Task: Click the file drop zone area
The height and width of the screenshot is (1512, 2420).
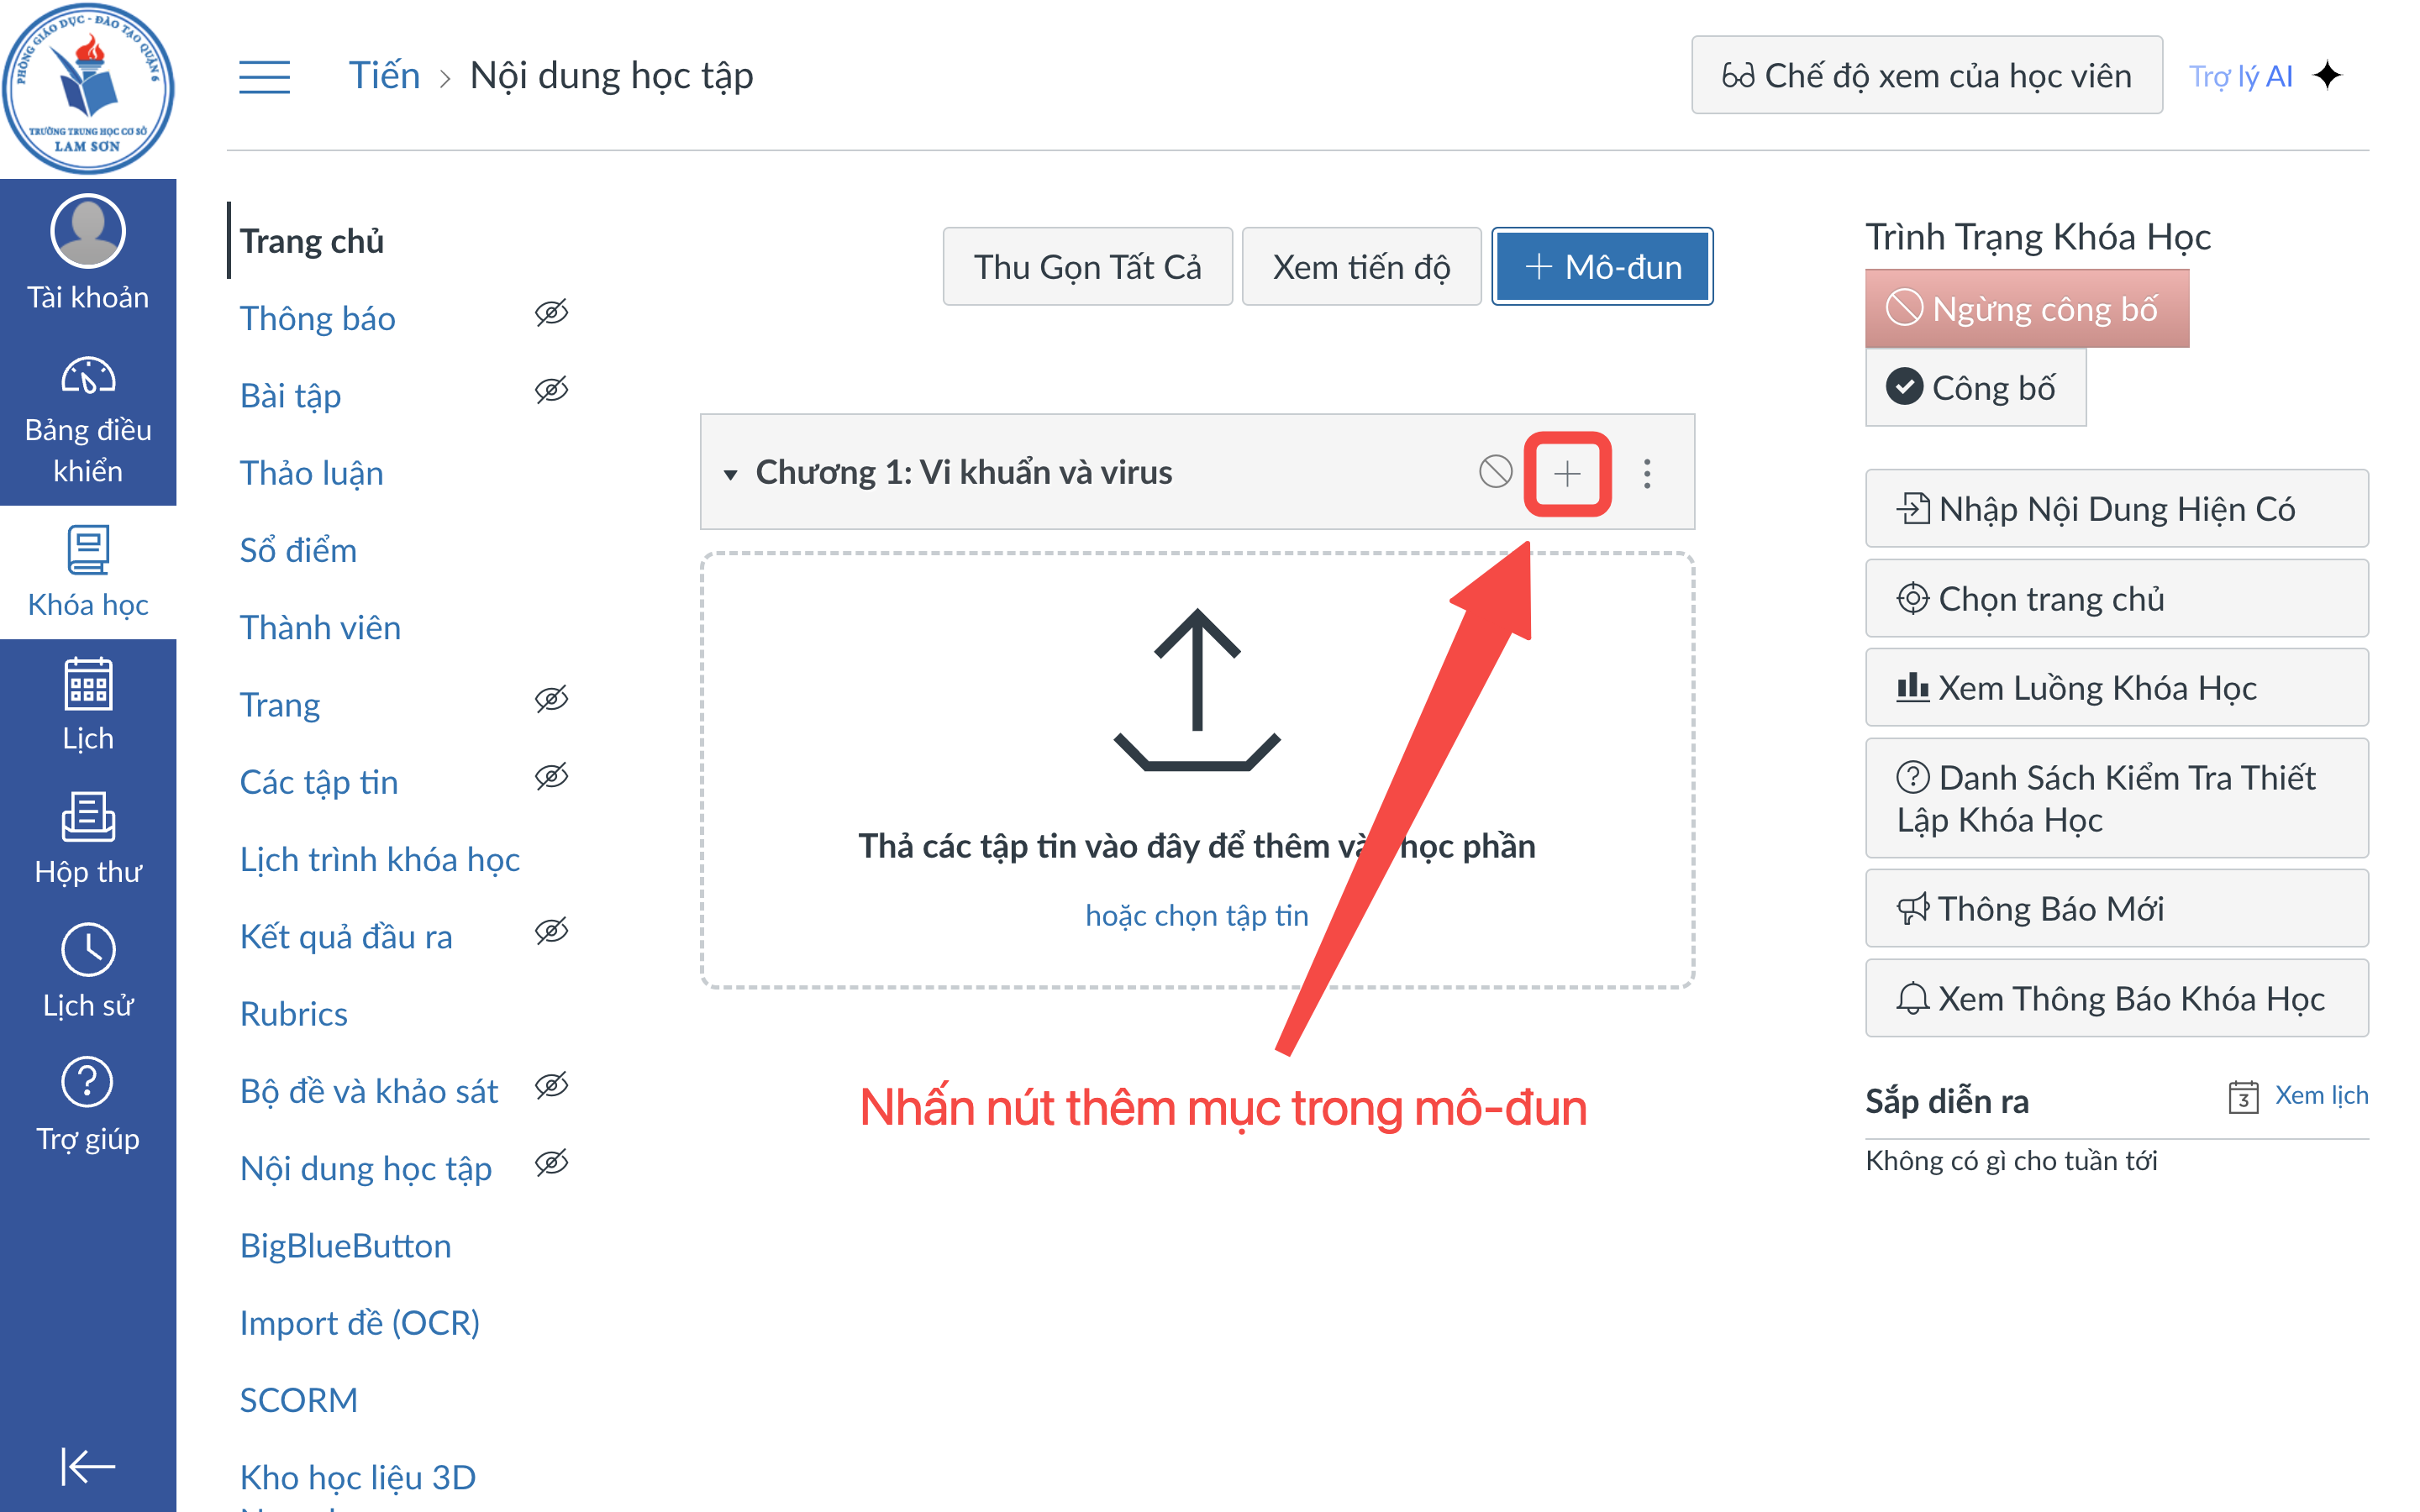Action: point(1197,770)
